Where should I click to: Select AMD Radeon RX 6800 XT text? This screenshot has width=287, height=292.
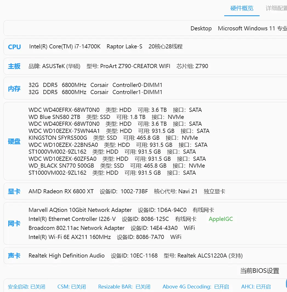click(61, 191)
